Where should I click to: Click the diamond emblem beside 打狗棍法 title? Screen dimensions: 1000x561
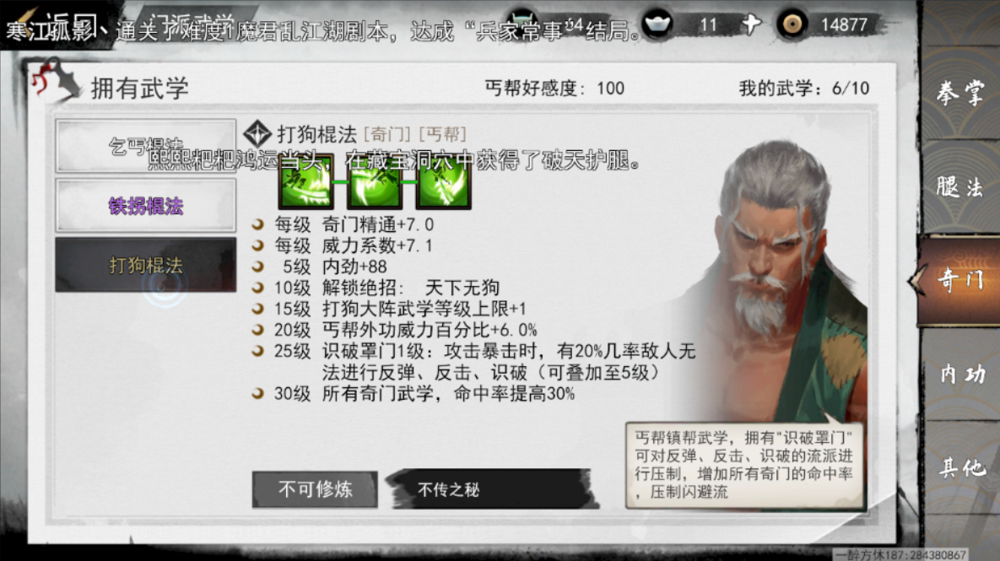(257, 134)
